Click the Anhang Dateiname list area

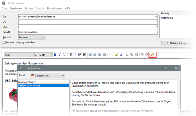(177, 27)
